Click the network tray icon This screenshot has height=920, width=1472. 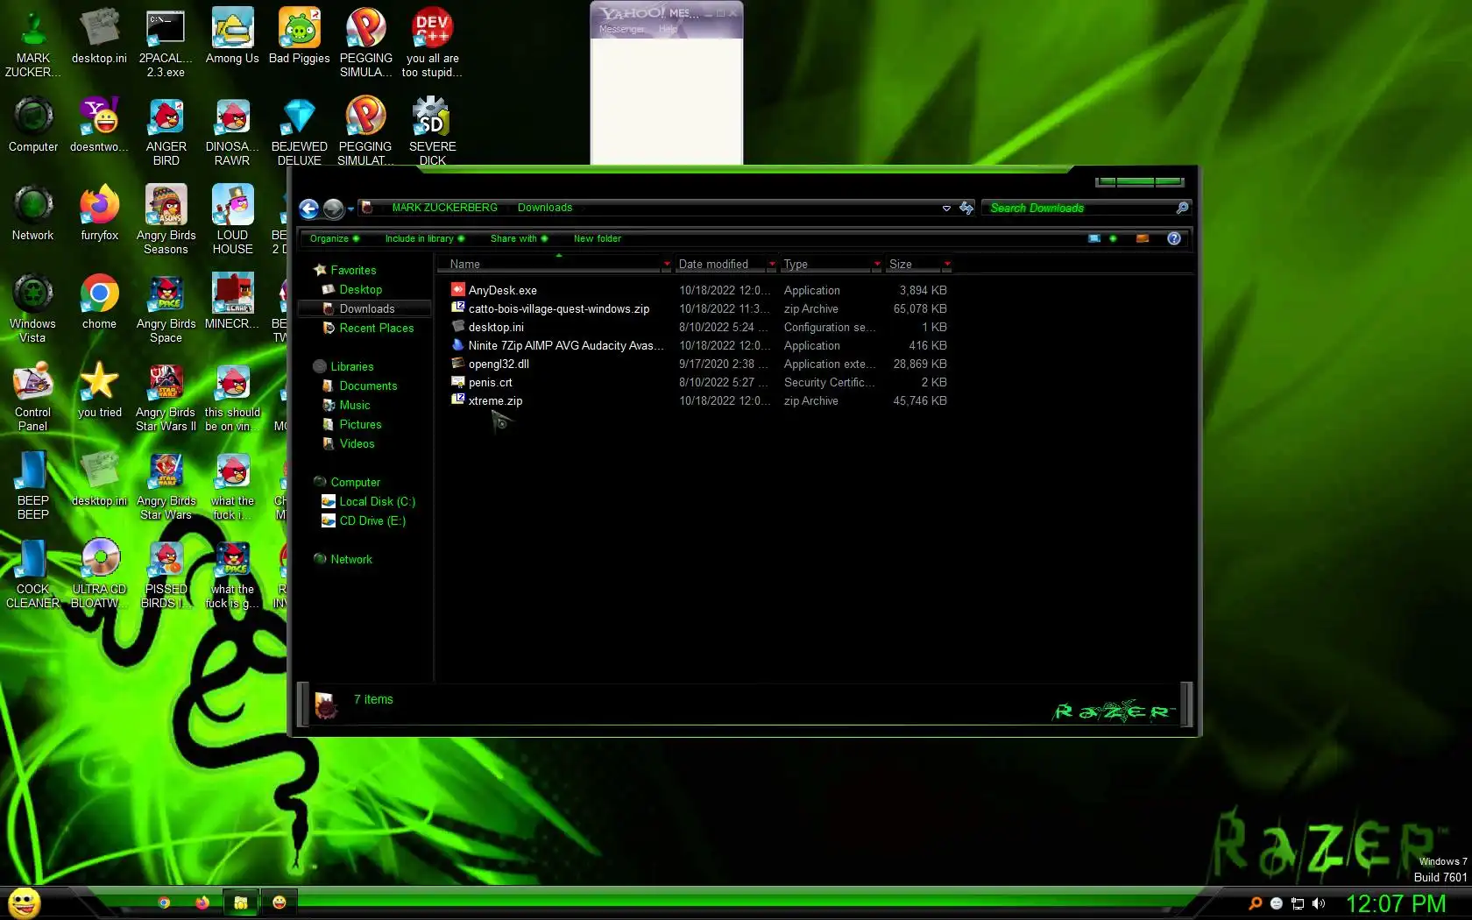click(x=1298, y=903)
